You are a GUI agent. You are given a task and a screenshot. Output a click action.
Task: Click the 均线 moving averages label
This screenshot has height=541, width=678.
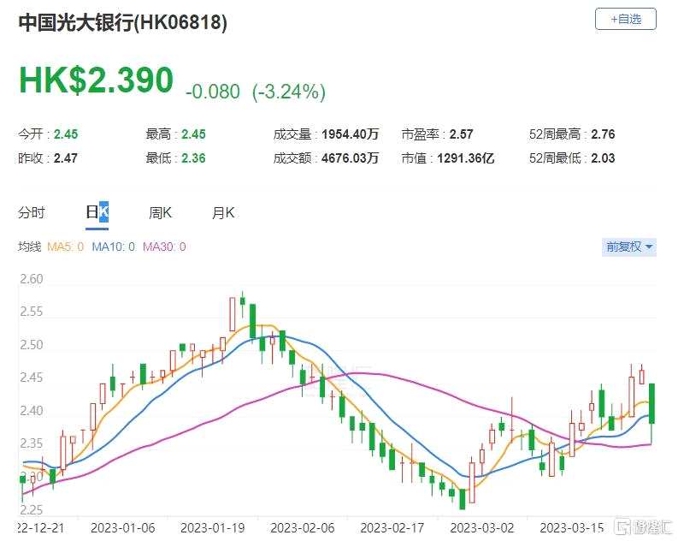(29, 247)
